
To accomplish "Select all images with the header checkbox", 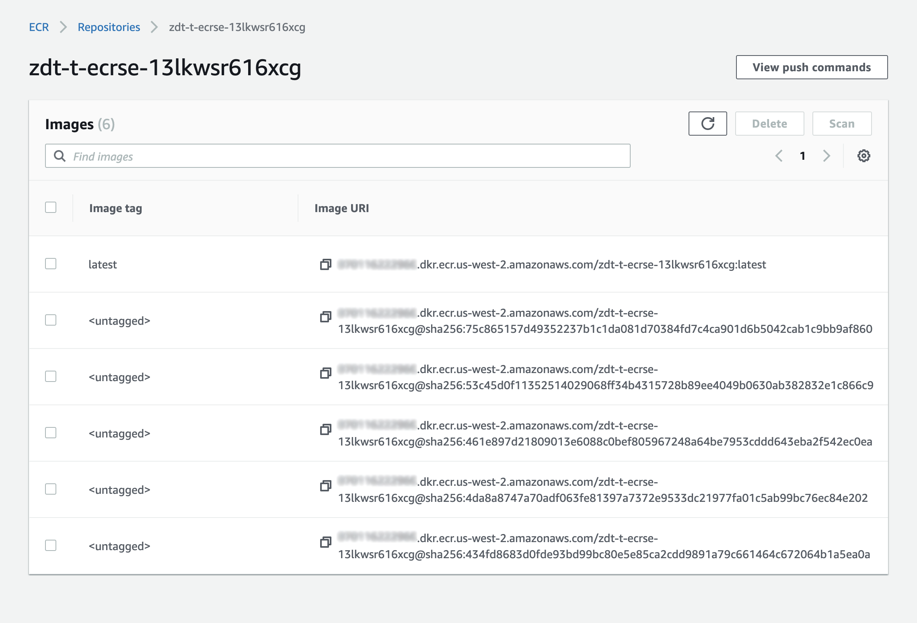I will point(51,207).
